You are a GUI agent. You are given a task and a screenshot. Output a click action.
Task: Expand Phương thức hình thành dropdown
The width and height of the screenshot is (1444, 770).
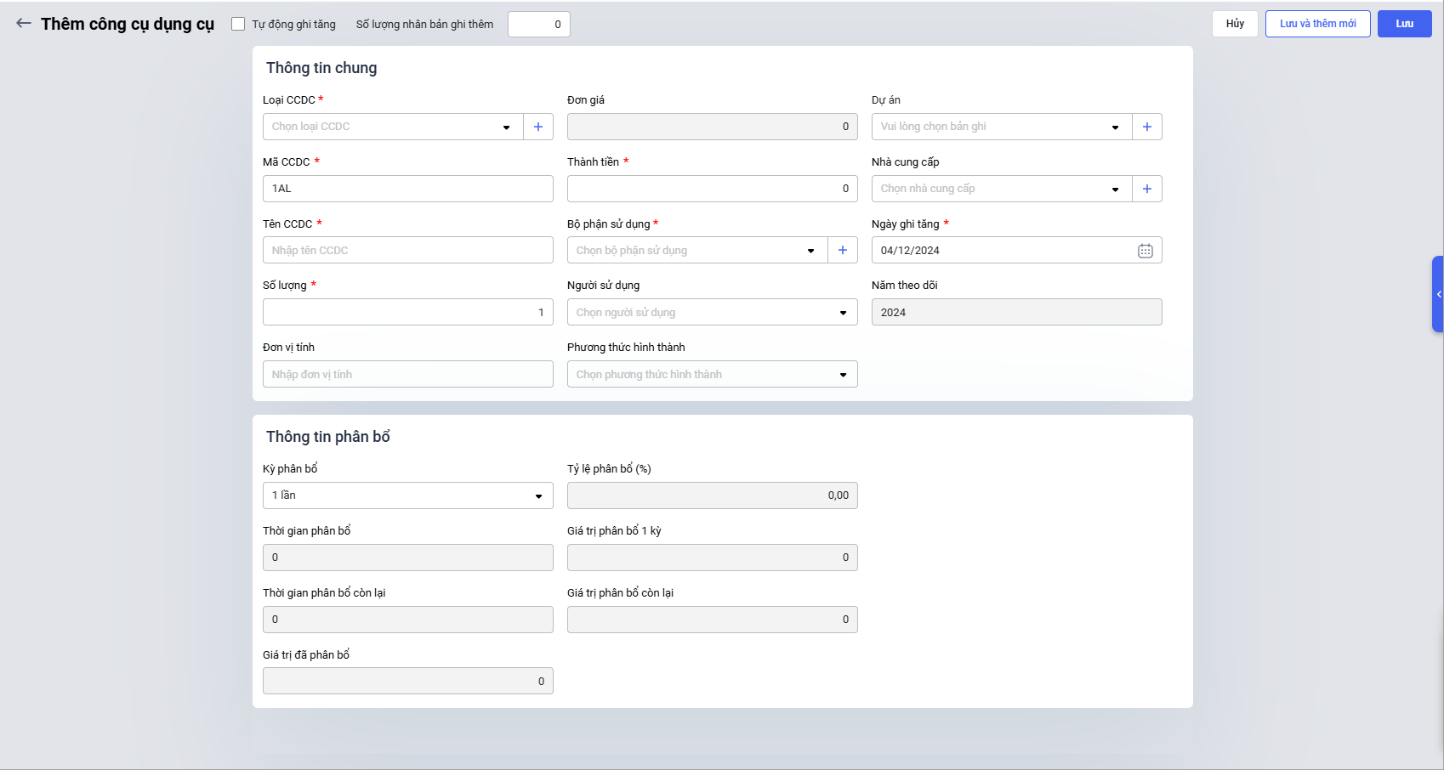[x=712, y=374]
